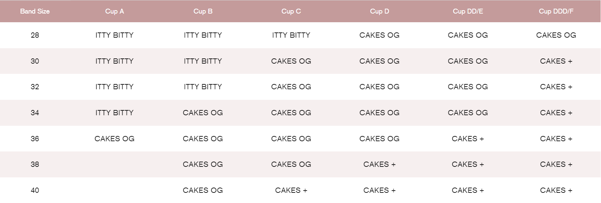
Task: Select the Cup D column header
Action: (x=379, y=11)
